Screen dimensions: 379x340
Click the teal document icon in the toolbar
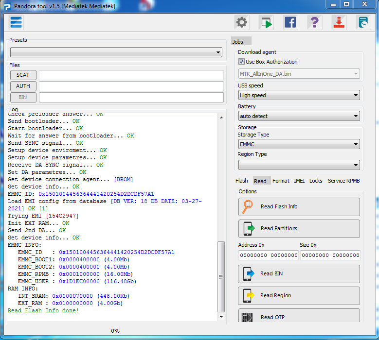[363, 22]
